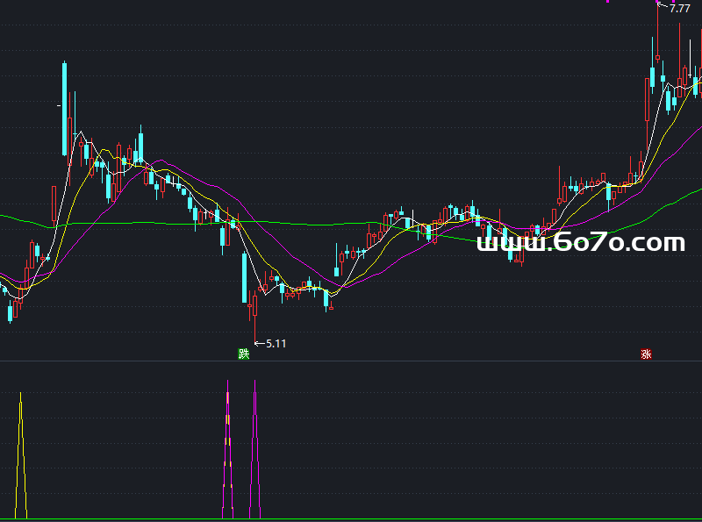Image resolution: width=702 pixels, height=522 pixels.
Task: Click the green baseline at the indicator panel bottom
Action: click(x=351, y=518)
